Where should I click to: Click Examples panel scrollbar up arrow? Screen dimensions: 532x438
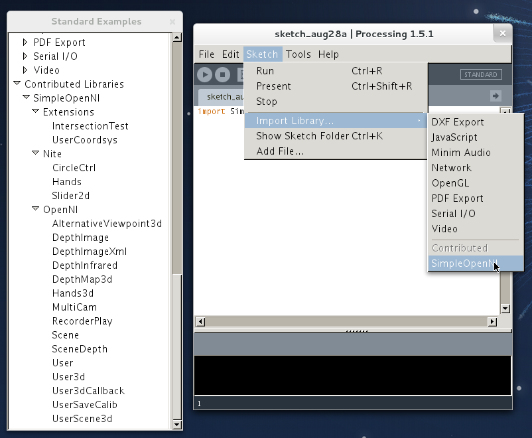pyautogui.click(x=177, y=37)
